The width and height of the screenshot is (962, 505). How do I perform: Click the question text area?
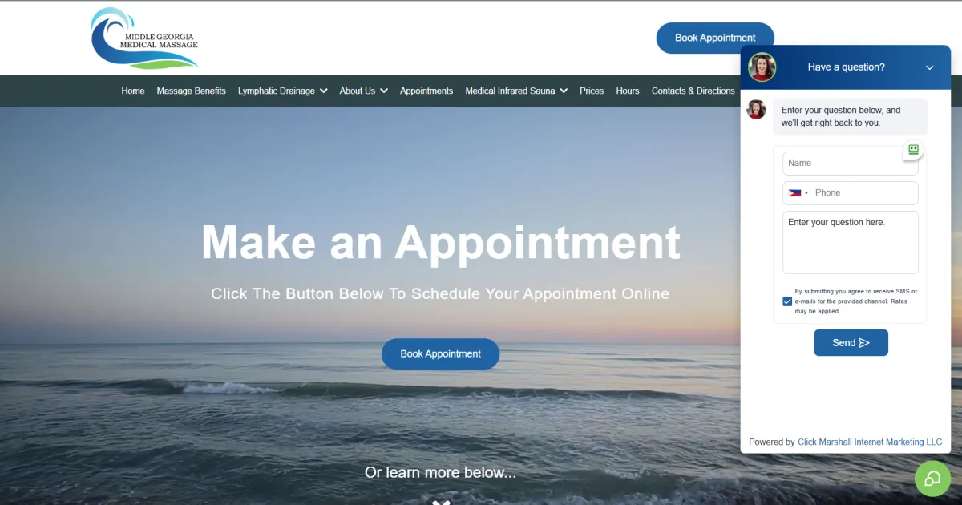[851, 242]
